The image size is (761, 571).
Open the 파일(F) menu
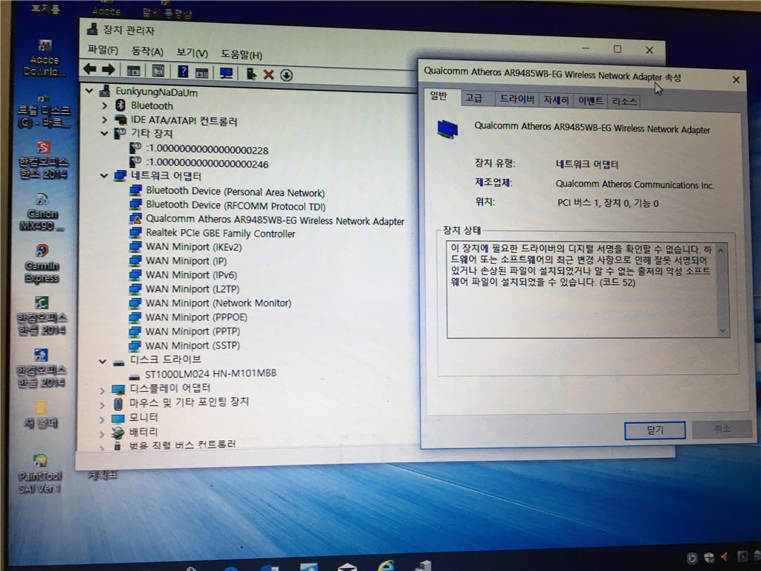click(103, 50)
